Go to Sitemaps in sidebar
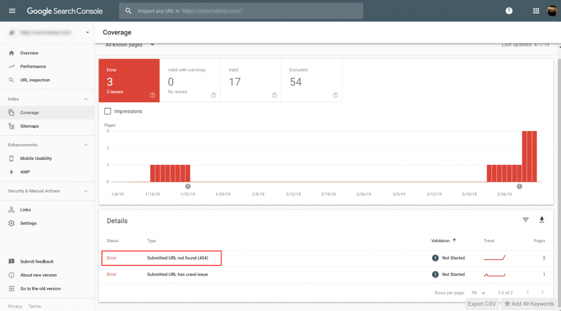The height and width of the screenshot is (311, 561). (x=29, y=126)
